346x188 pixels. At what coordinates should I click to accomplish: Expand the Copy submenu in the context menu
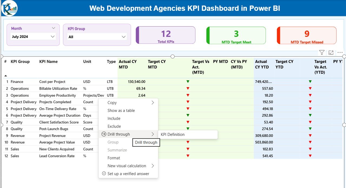click(x=153, y=102)
